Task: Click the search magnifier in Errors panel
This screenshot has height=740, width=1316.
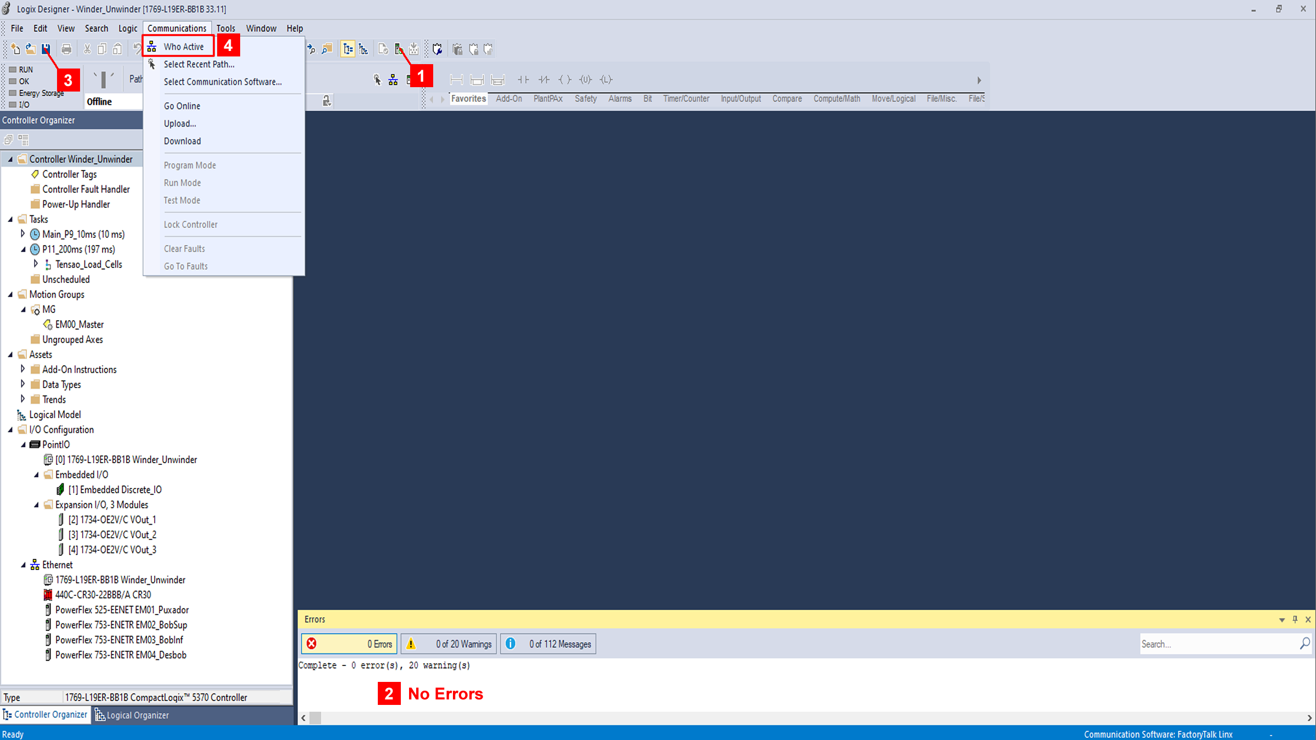Action: [x=1304, y=644]
